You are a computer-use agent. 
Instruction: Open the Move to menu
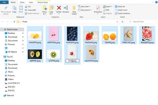44,10
